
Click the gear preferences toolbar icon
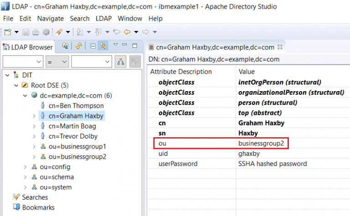(x=46, y=32)
